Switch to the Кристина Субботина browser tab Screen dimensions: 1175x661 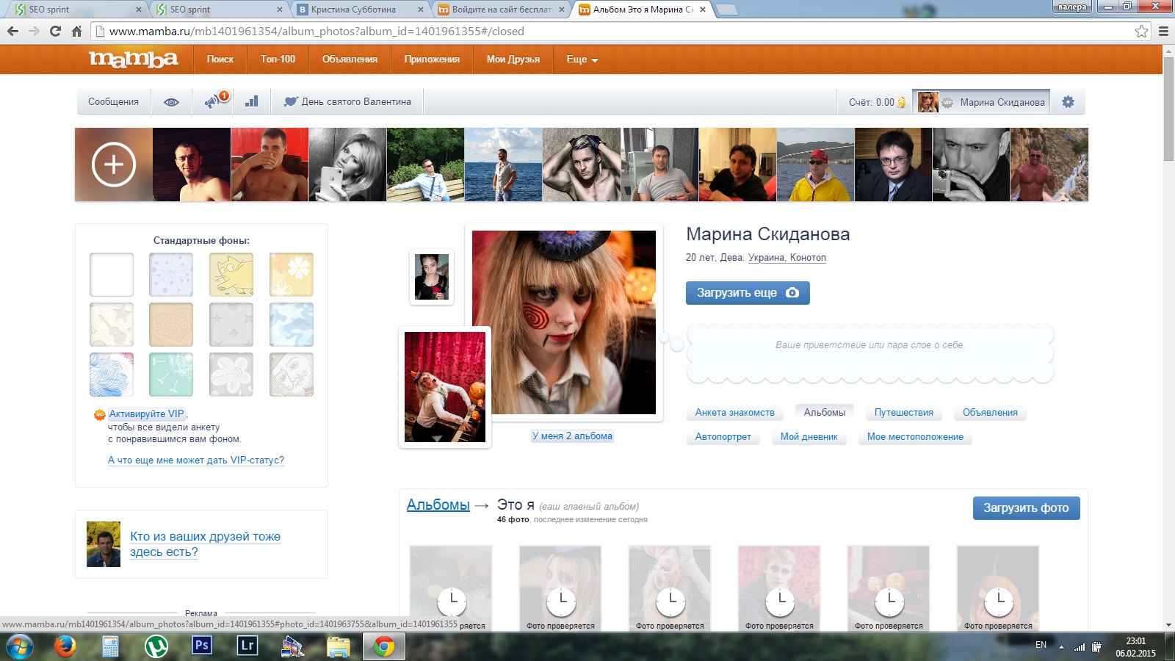click(x=359, y=10)
